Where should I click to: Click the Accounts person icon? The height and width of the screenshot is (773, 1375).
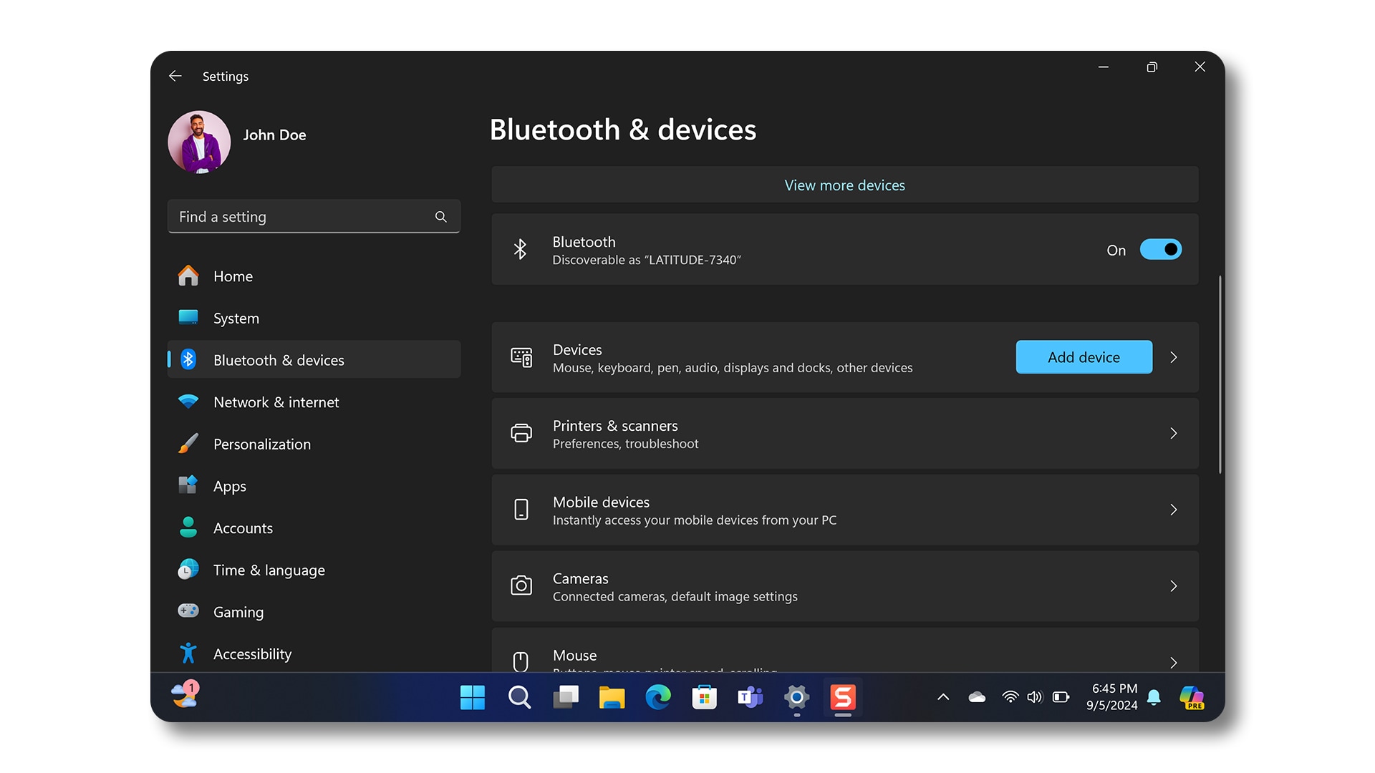point(188,528)
